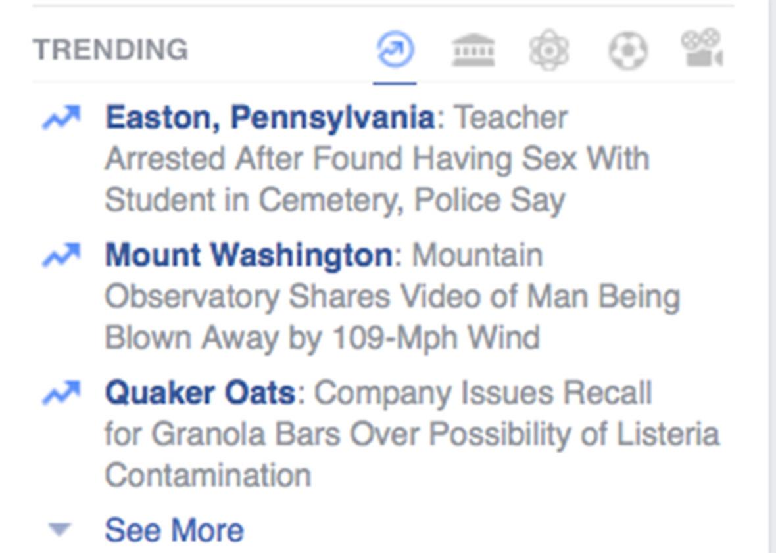Click trending arrow icon beside Mount Washington
The height and width of the screenshot is (553, 776).
[61, 255]
